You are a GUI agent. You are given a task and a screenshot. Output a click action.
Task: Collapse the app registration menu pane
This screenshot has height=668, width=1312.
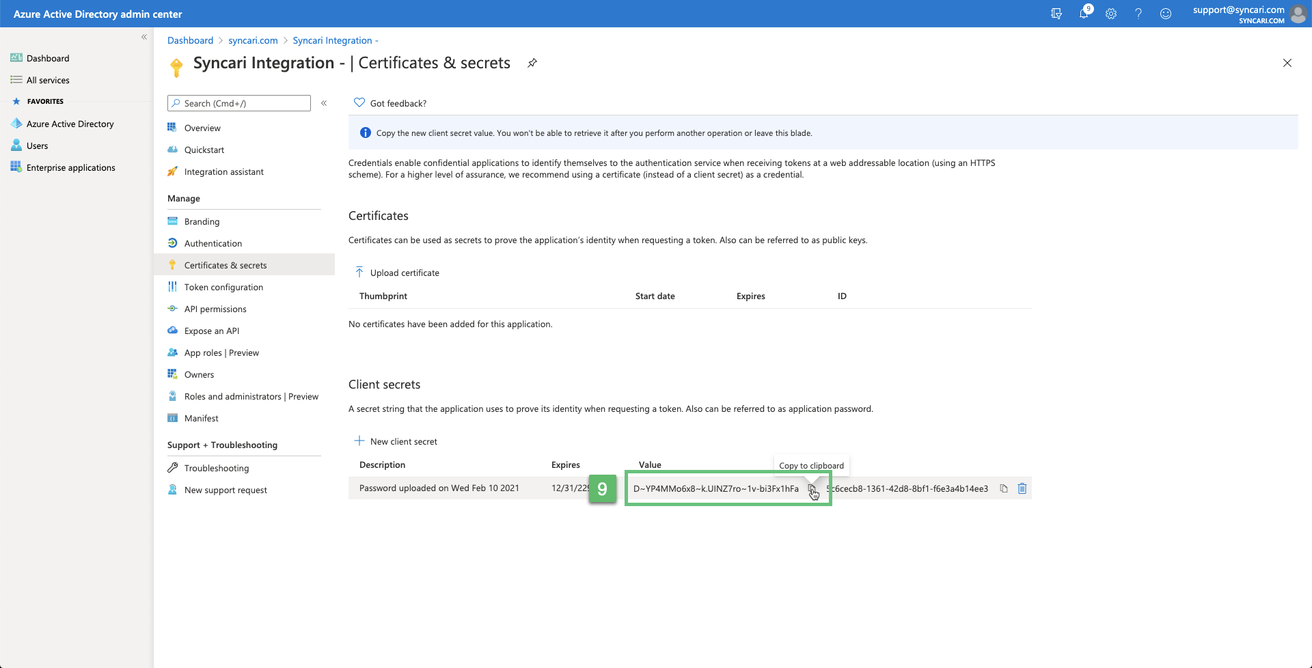pyautogui.click(x=324, y=103)
